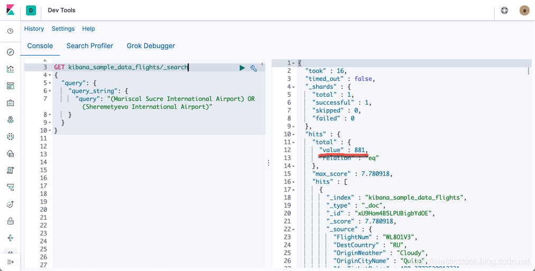Click "FlightNum" : "WL8O1V3" line
The width and height of the screenshot is (535, 271).
[375, 237]
